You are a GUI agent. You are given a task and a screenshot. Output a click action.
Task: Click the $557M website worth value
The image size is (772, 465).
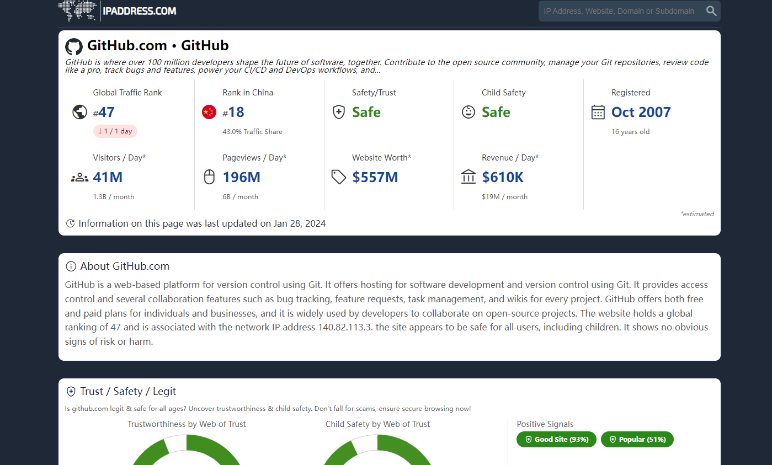(375, 177)
